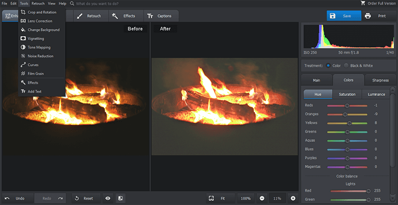The image size is (398, 205).
Task: Adjust the Magentas hue slider
Action: [347, 167]
